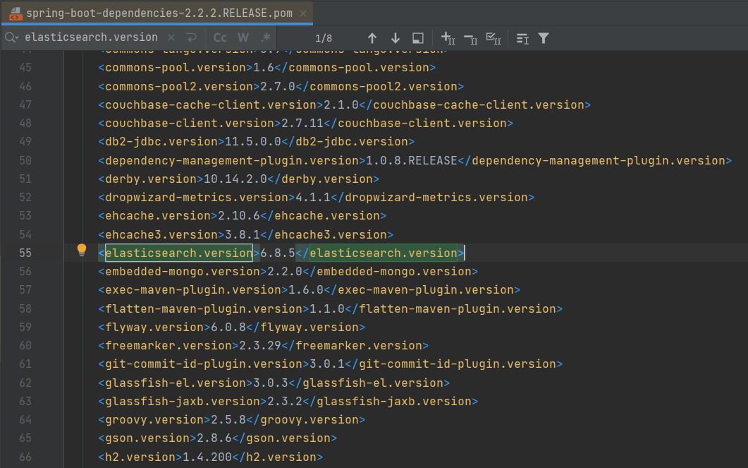Toggle Match Case (Cc) option
Viewport: 748px width, 468px height.
pyautogui.click(x=220, y=37)
